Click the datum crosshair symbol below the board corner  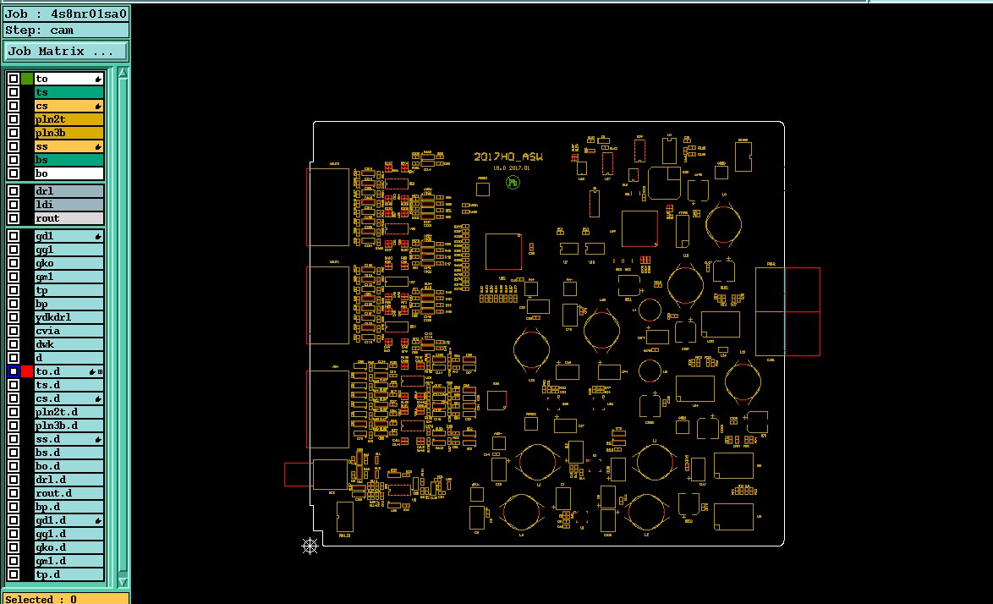[310, 546]
